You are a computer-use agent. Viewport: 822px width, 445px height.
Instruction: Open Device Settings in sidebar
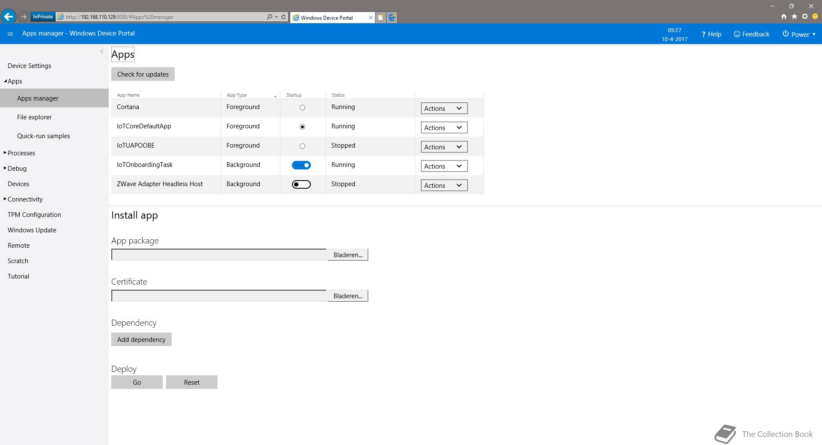[x=29, y=66]
